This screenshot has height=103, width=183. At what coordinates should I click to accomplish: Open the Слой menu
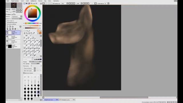[27, 1]
